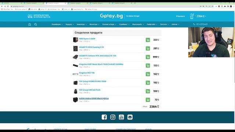Image resolution: width=235 pixels, height=132 pixels.
Task: Expand the Периферия menu
Action: (x=57, y=24)
